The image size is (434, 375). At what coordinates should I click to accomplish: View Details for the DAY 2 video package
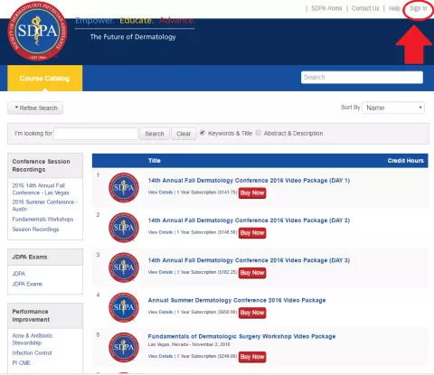click(x=160, y=232)
